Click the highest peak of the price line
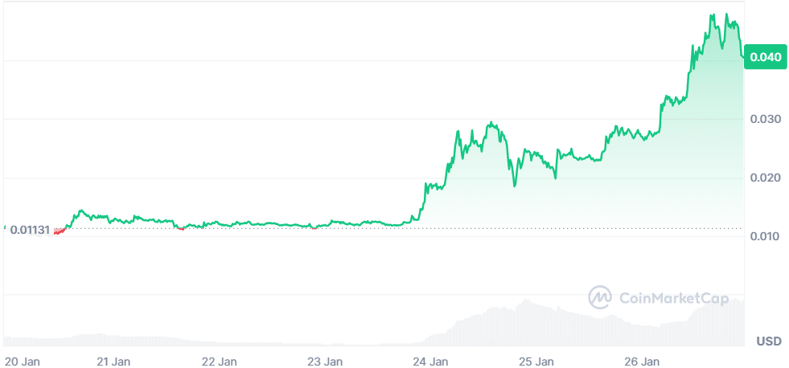Viewport: 789px width, 368px height. pyautogui.click(x=713, y=14)
